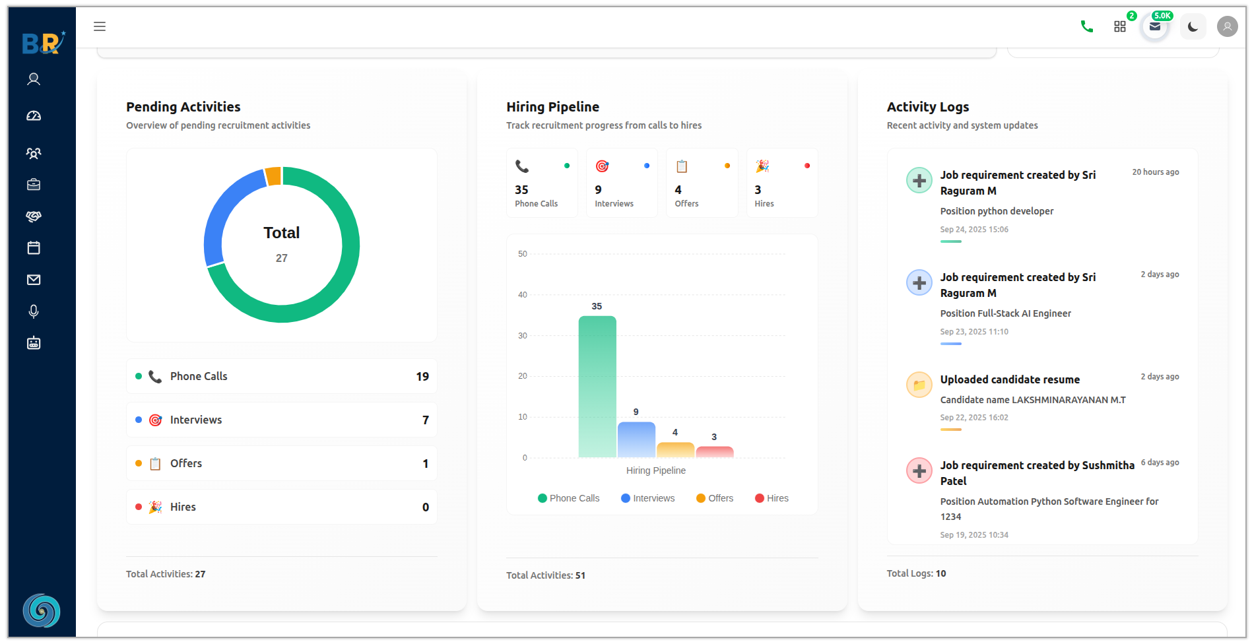1252x644 pixels.
Task: Open the microphone sidebar icon
Action: (34, 311)
